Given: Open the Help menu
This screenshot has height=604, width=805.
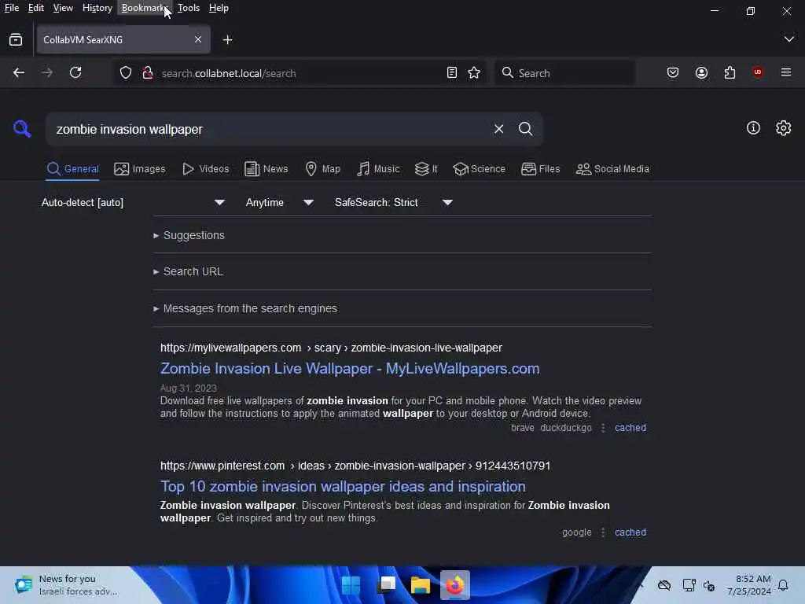Looking at the screenshot, I should click(219, 8).
